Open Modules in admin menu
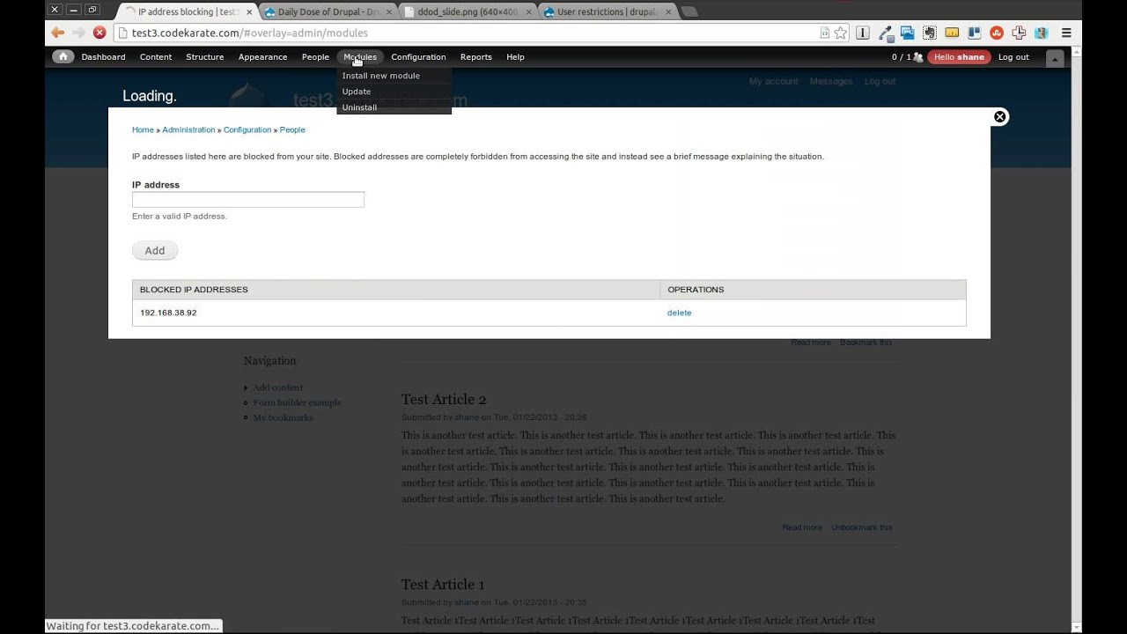Screen dimensions: 1127x634 360,57
